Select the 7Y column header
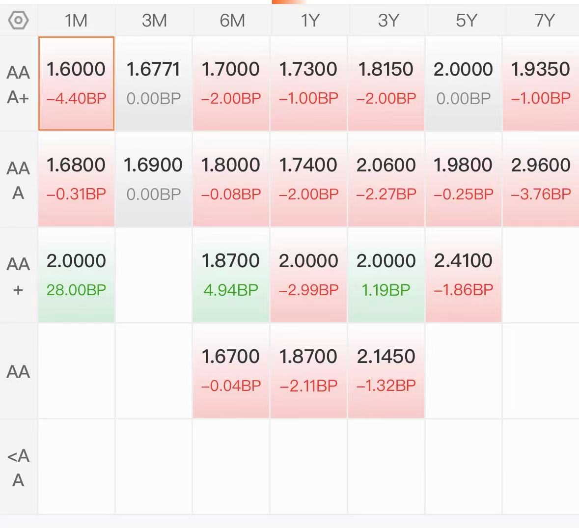The width and height of the screenshot is (579, 528). point(544,20)
